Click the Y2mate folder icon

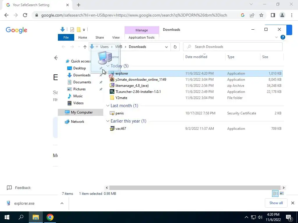(112, 98)
